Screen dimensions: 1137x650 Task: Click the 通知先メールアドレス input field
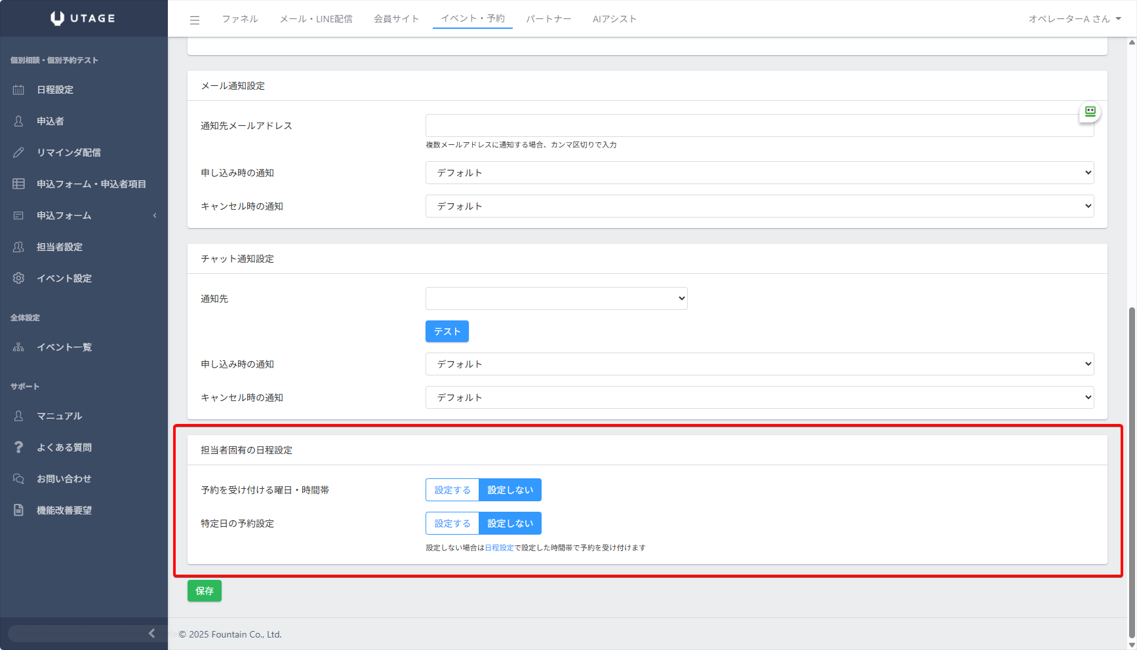pyautogui.click(x=751, y=126)
